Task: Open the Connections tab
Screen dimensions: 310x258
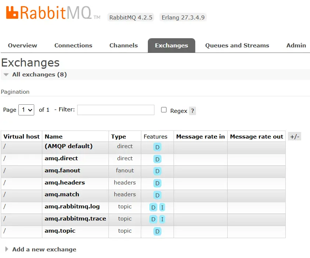Action: (73, 45)
